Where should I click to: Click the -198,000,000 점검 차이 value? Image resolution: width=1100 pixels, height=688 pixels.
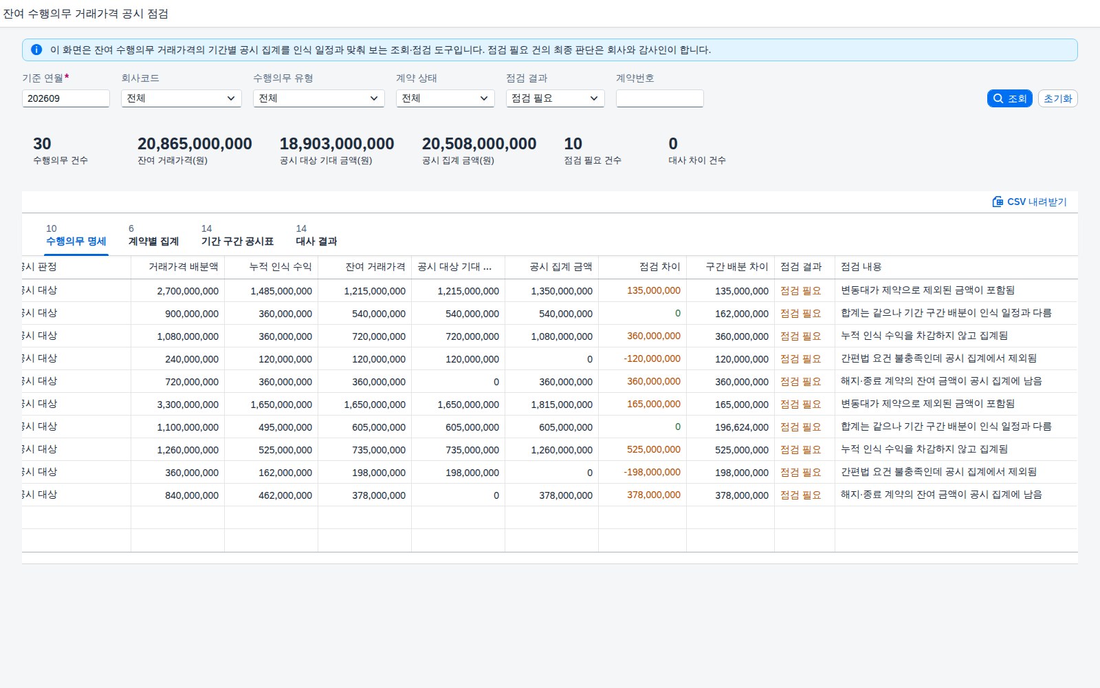tap(652, 473)
